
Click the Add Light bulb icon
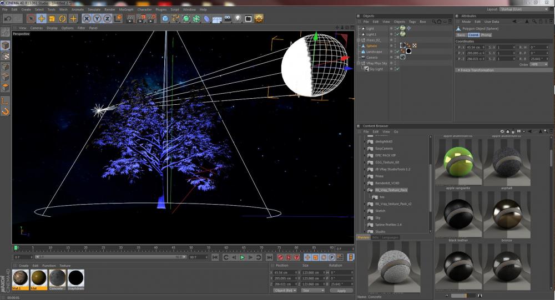pos(238,18)
